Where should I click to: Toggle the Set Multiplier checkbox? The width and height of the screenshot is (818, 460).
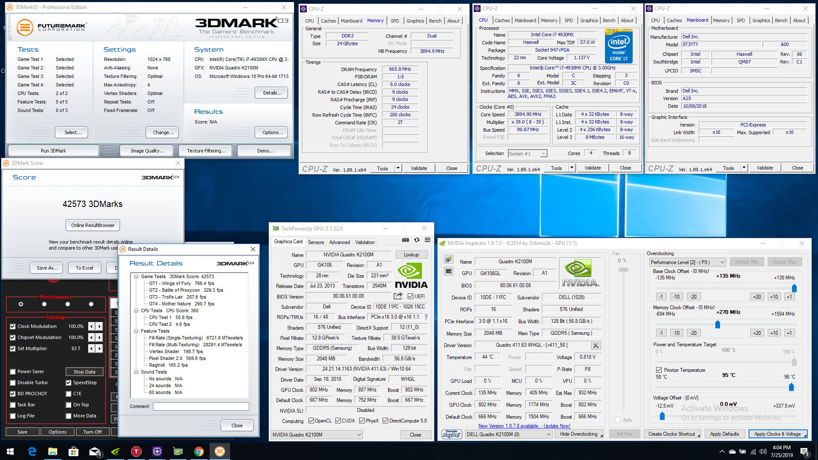(13, 348)
